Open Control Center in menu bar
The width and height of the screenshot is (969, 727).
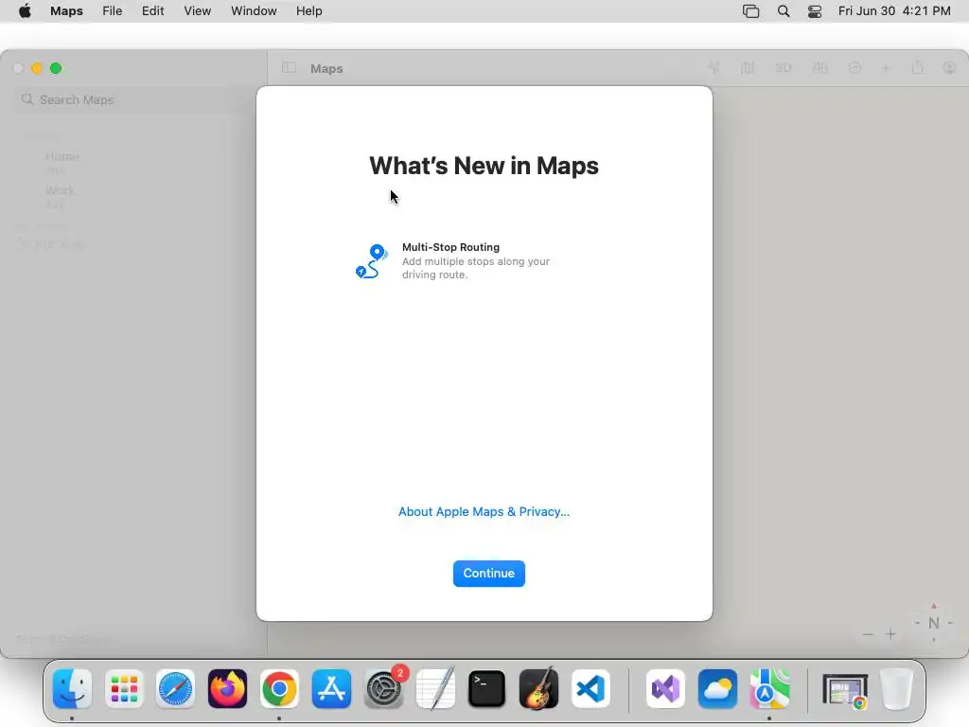[x=815, y=11]
